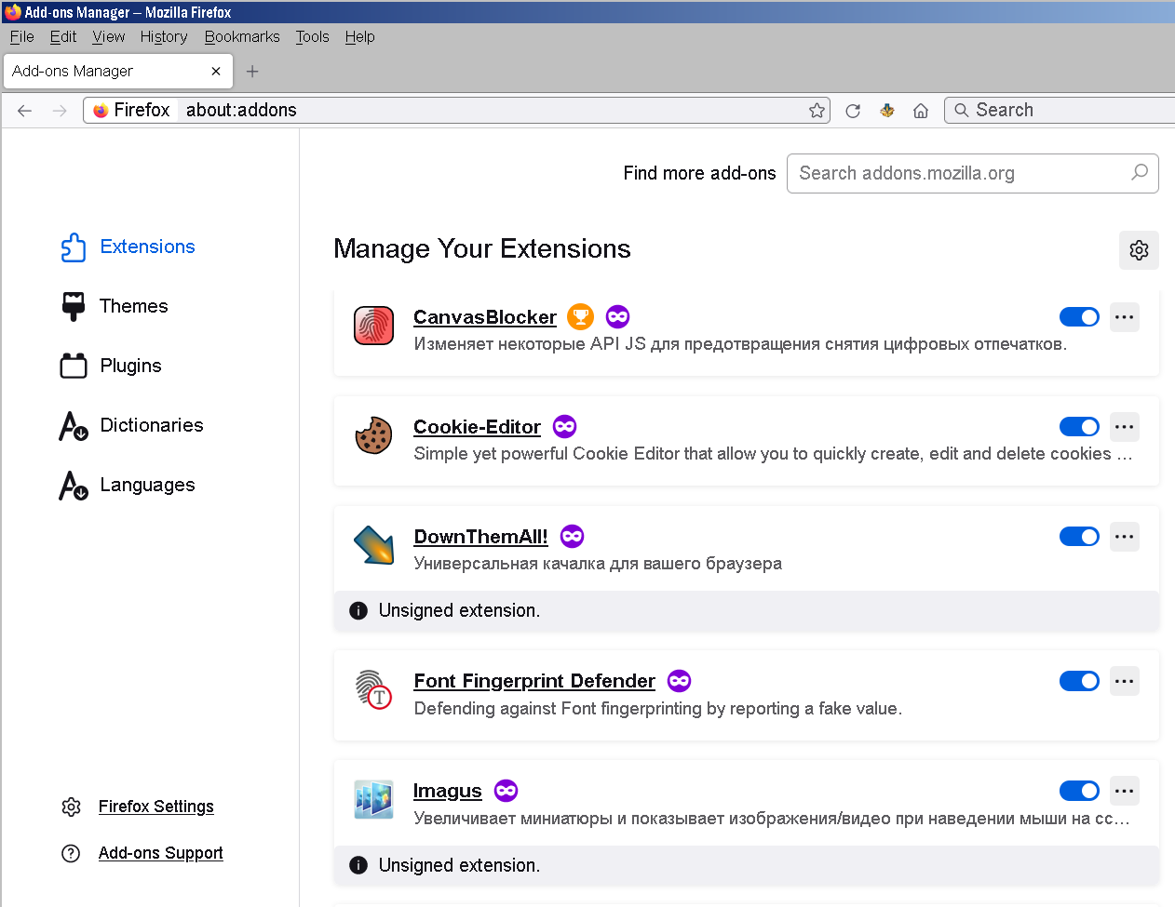Open CanvasBlocker's three-dot options menu
The height and width of the screenshot is (907, 1175).
[x=1125, y=317]
